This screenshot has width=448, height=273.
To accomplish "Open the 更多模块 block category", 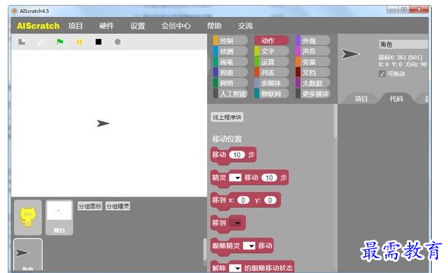I will coord(313,93).
